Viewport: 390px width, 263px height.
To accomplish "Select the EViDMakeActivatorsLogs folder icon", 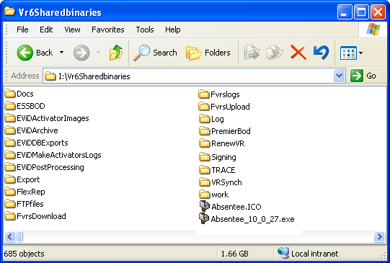I will (x=10, y=155).
